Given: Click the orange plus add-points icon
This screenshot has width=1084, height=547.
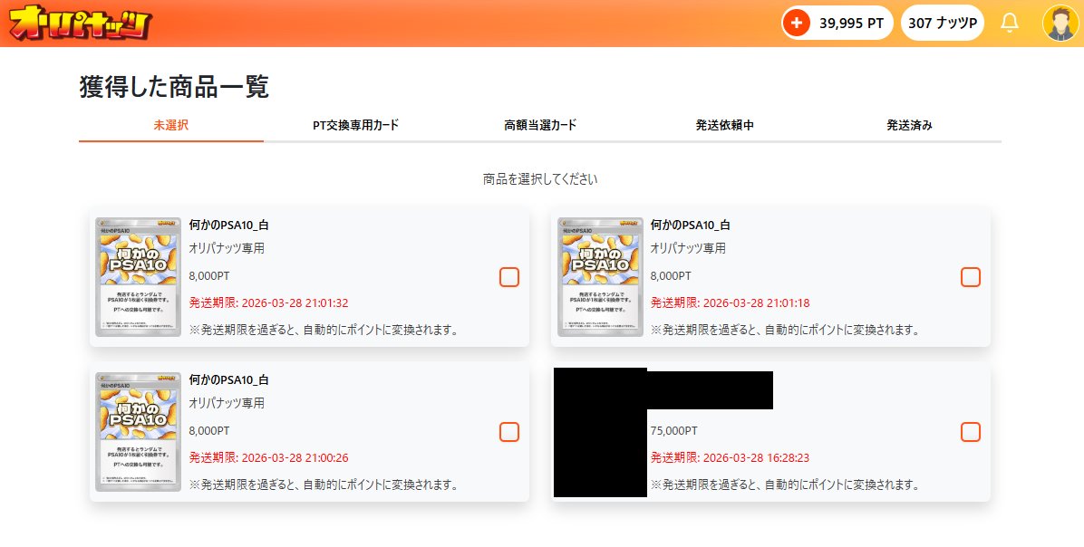Looking at the screenshot, I should [797, 23].
